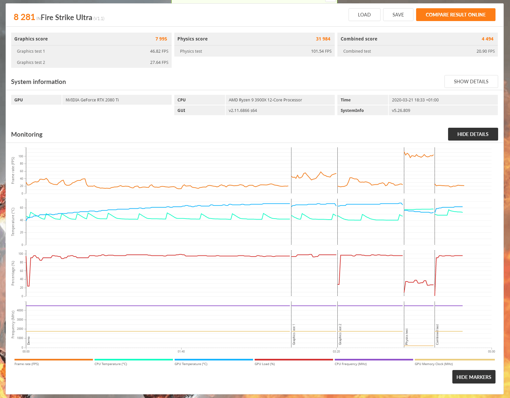Click SystemInfo version v5.26.809
Screen dimensions: 510x398
(x=401, y=111)
